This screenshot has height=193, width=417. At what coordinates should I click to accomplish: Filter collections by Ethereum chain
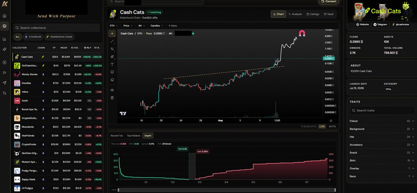click(x=33, y=37)
